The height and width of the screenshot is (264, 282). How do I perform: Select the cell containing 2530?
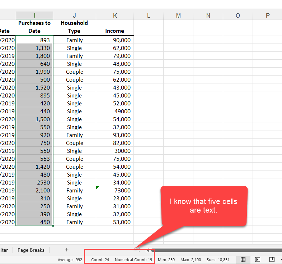point(34,182)
